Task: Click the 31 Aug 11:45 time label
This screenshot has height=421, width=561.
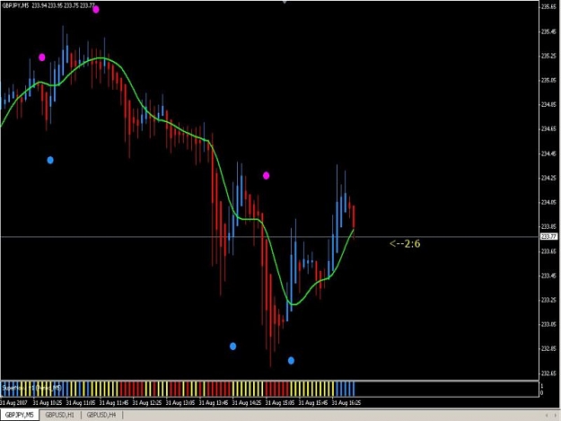Action: tap(114, 403)
